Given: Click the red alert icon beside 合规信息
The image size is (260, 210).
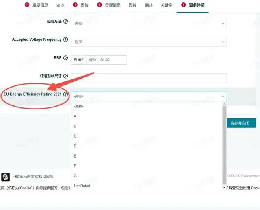Looking at the screenshot, I should pyautogui.click(x=99, y=5).
